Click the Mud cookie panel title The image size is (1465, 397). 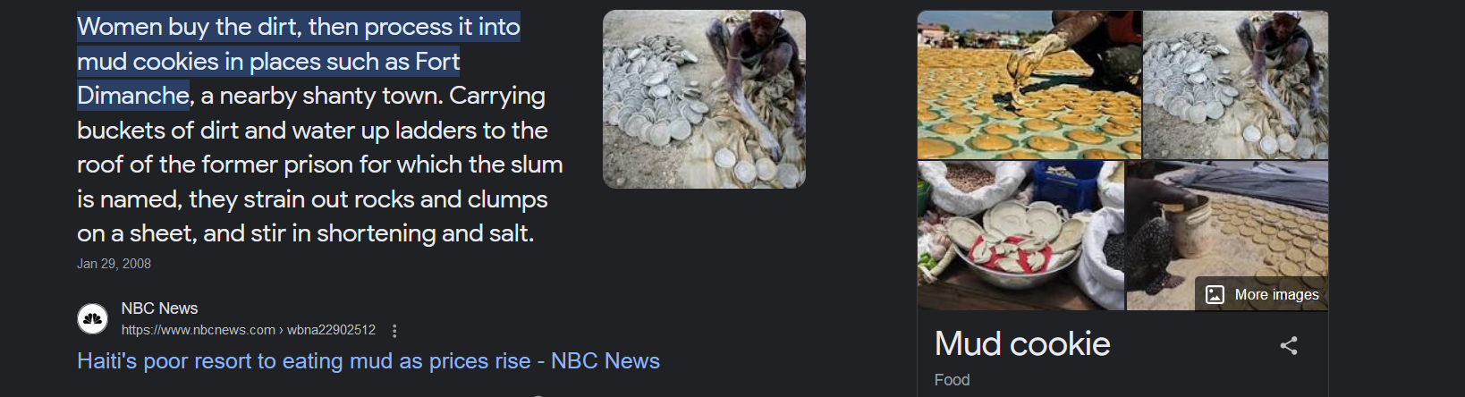click(x=1022, y=343)
